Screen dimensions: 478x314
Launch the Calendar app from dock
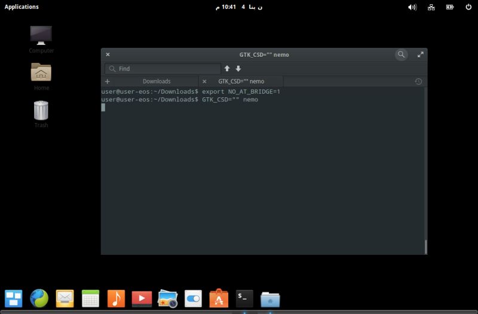point(91,298)
